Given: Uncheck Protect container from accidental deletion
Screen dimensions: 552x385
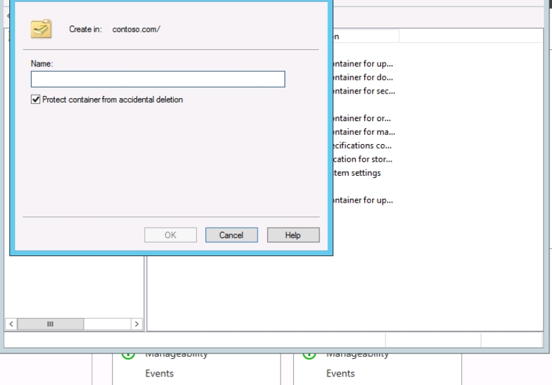Looking at the screenshot, I should tap(36, 100).
